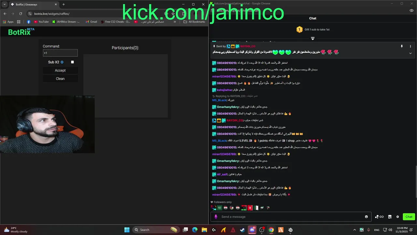Insert the Saudi flag emote
The height and width of the screenshot is (235, 417).
[x=220, y=208]
